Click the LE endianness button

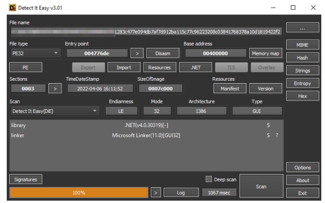point(121,111)
